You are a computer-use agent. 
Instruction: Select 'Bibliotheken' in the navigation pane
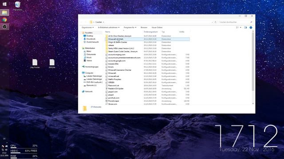[90, 48]
